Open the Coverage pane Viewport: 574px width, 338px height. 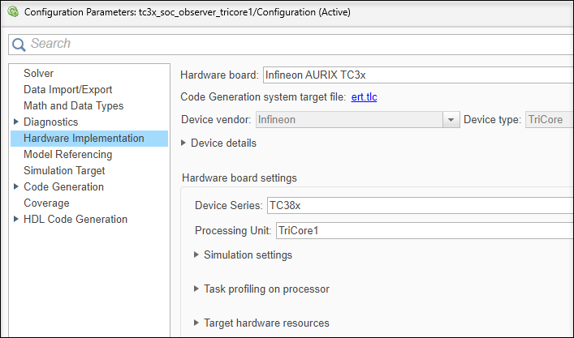click(x=46, y=203)
